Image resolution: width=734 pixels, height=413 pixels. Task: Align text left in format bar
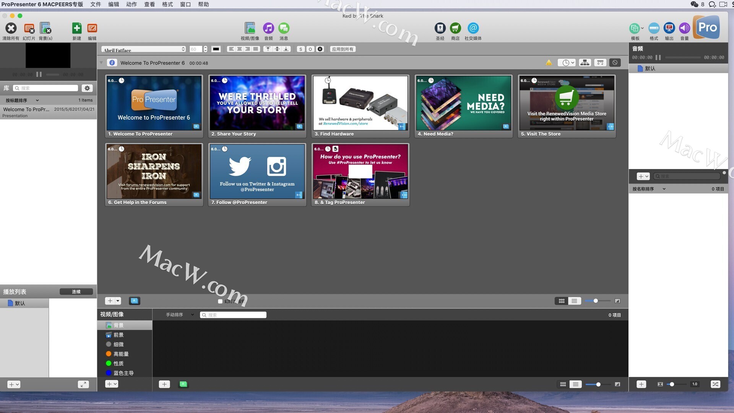click(231, 49)
